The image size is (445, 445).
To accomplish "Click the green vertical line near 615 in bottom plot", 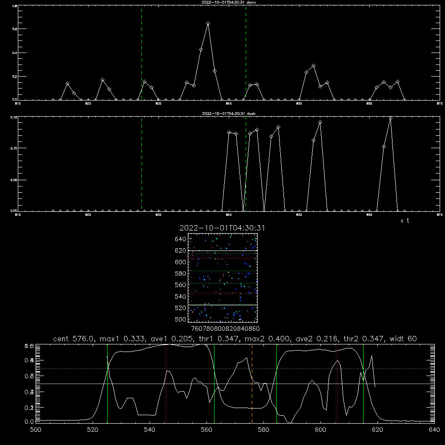I will click(x=363, y=383).
